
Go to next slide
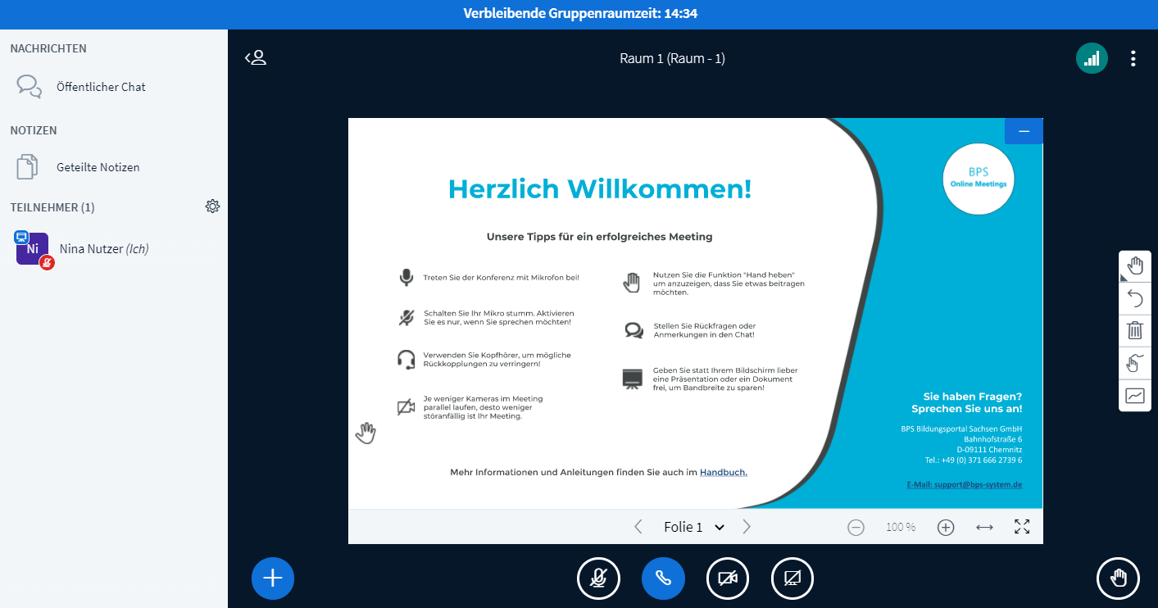point(747,527)
